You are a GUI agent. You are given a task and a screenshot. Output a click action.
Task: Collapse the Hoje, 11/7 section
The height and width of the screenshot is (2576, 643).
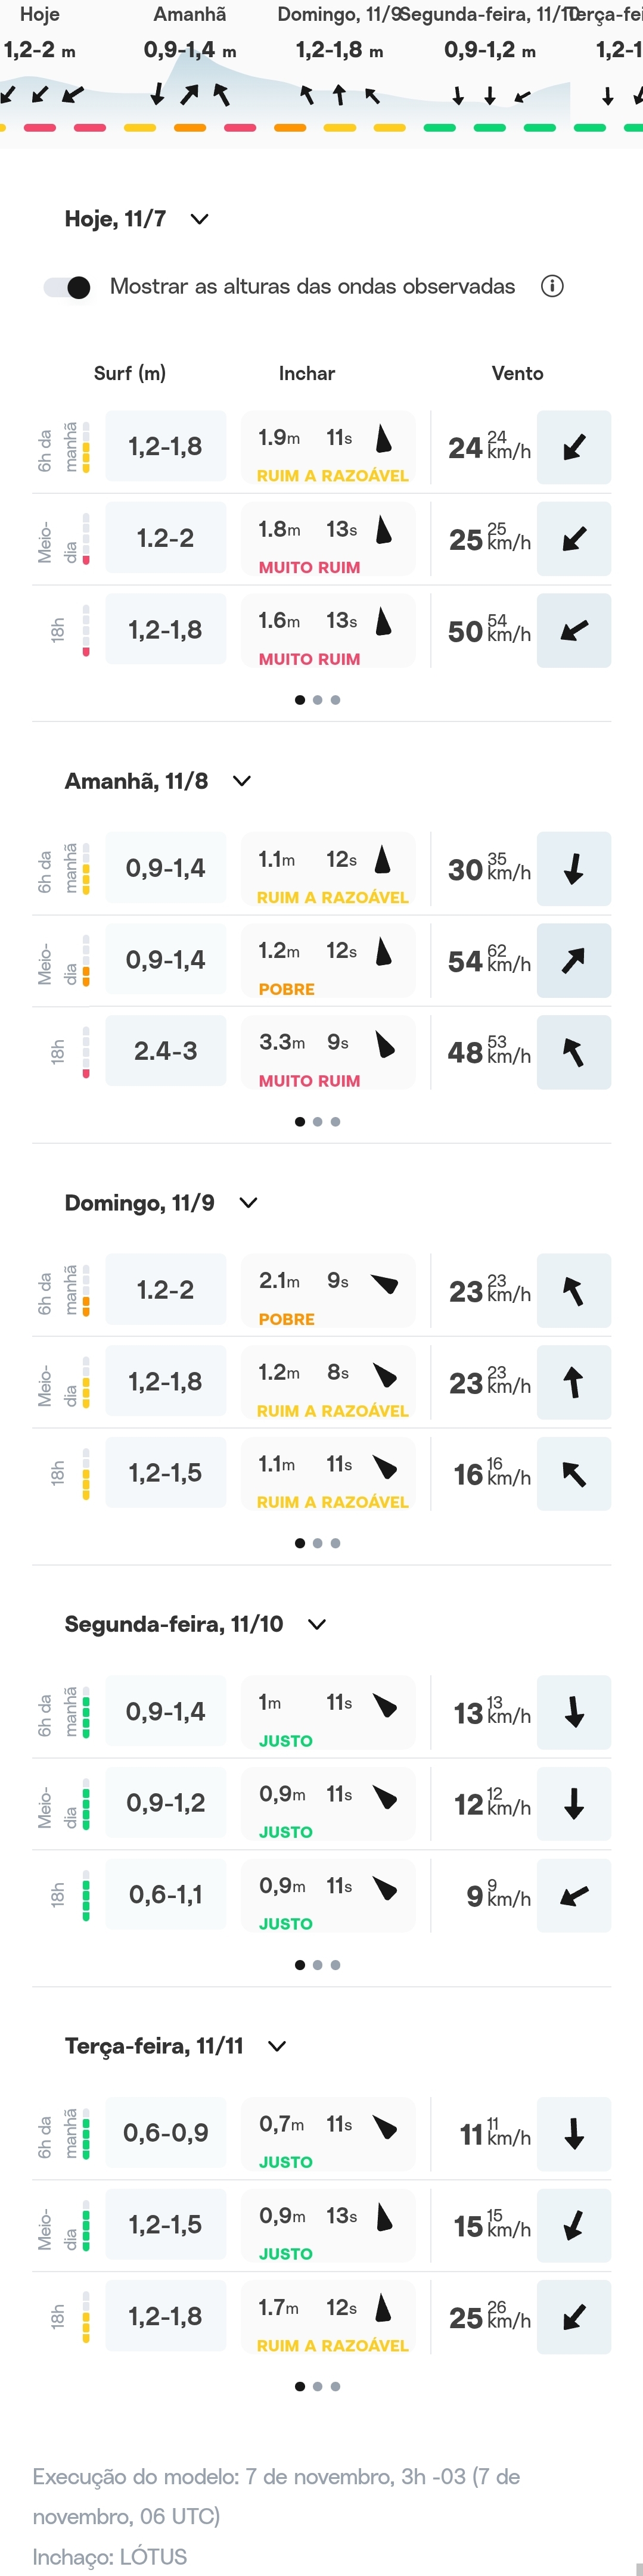(x=200, y=219)
